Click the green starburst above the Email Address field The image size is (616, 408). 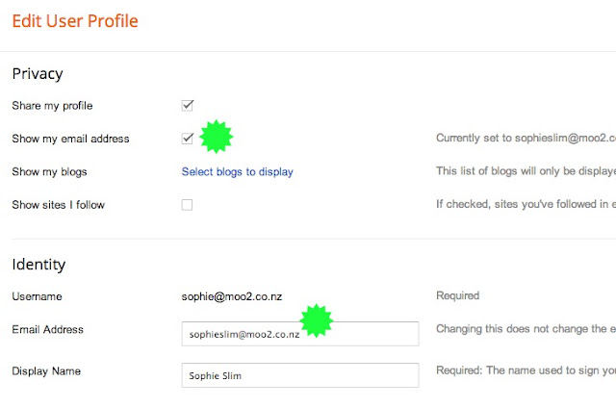click(317, 320)
